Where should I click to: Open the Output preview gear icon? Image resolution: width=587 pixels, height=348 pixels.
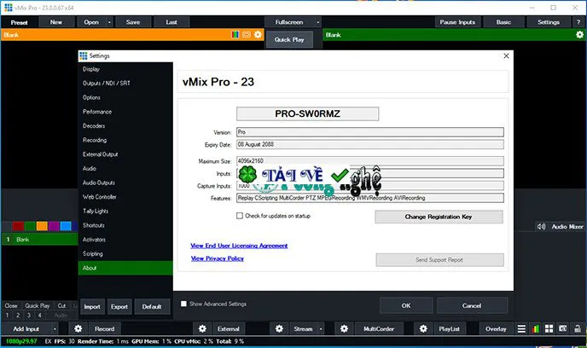pos(579,35)
